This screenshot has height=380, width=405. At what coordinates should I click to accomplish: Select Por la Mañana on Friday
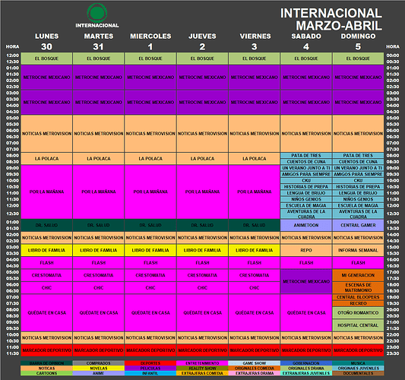coord(254,192)
